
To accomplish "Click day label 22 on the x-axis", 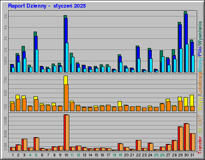I will pyautogui.click(x=139, y=155).
